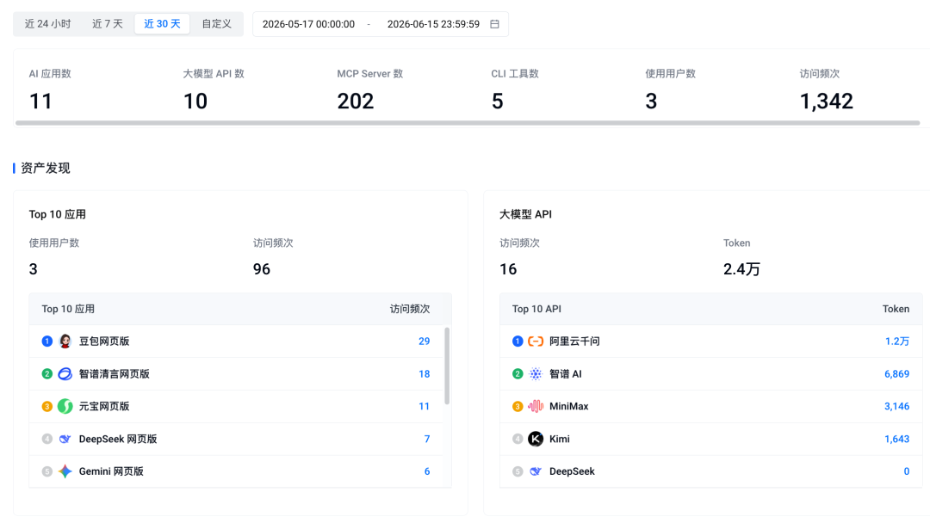This screenshot has width=930, height=523.
Task: Click the 大模型 API 数 value 10
Action: (x=195, y=102)
